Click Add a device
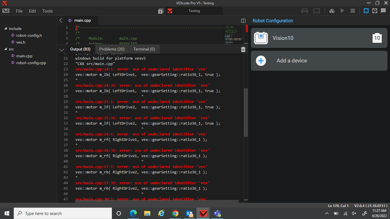 (319, 61)
